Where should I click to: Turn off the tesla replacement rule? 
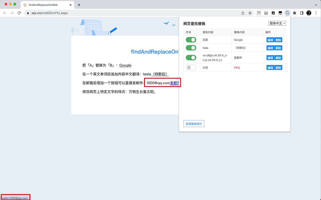tap(191, 47)
